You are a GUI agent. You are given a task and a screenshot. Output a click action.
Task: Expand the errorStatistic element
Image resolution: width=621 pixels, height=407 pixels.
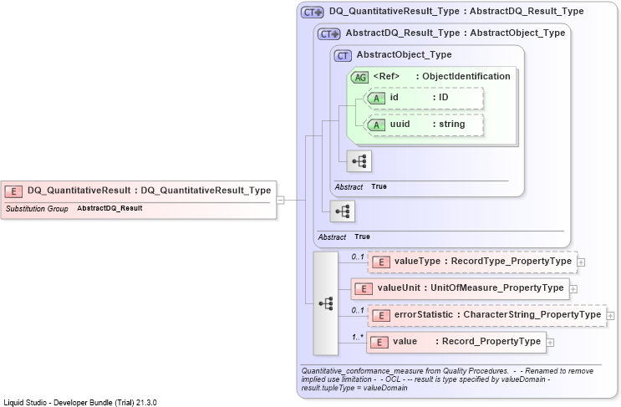[610, 316]
